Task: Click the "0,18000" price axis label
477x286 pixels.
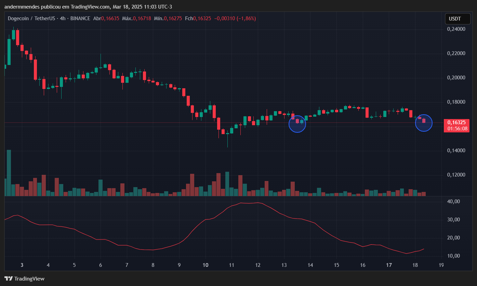Action: 456,102
